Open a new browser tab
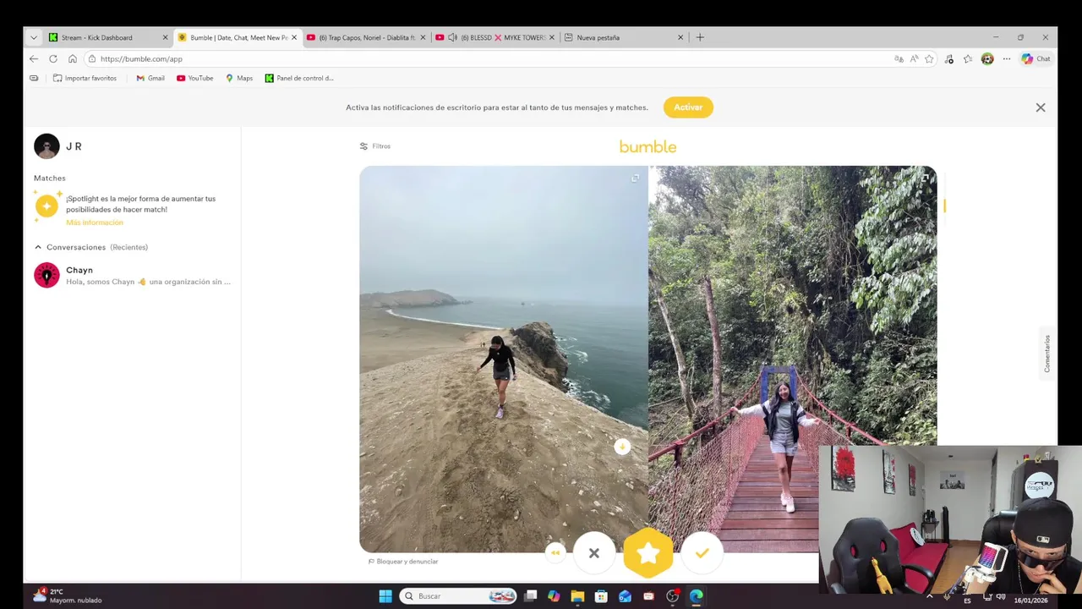 pyautogui.click(x=700, y=37)
